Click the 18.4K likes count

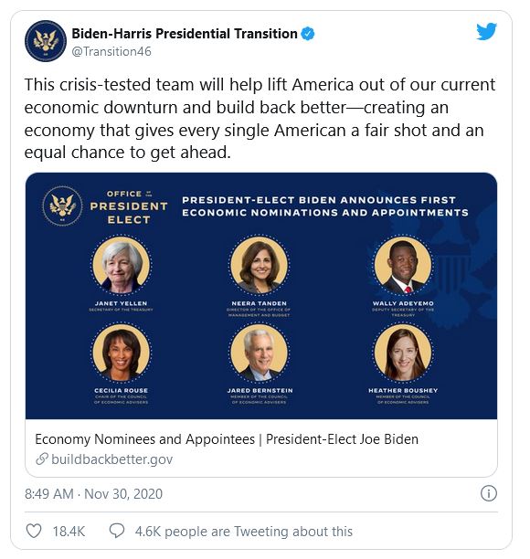click(x=69, y=532)
